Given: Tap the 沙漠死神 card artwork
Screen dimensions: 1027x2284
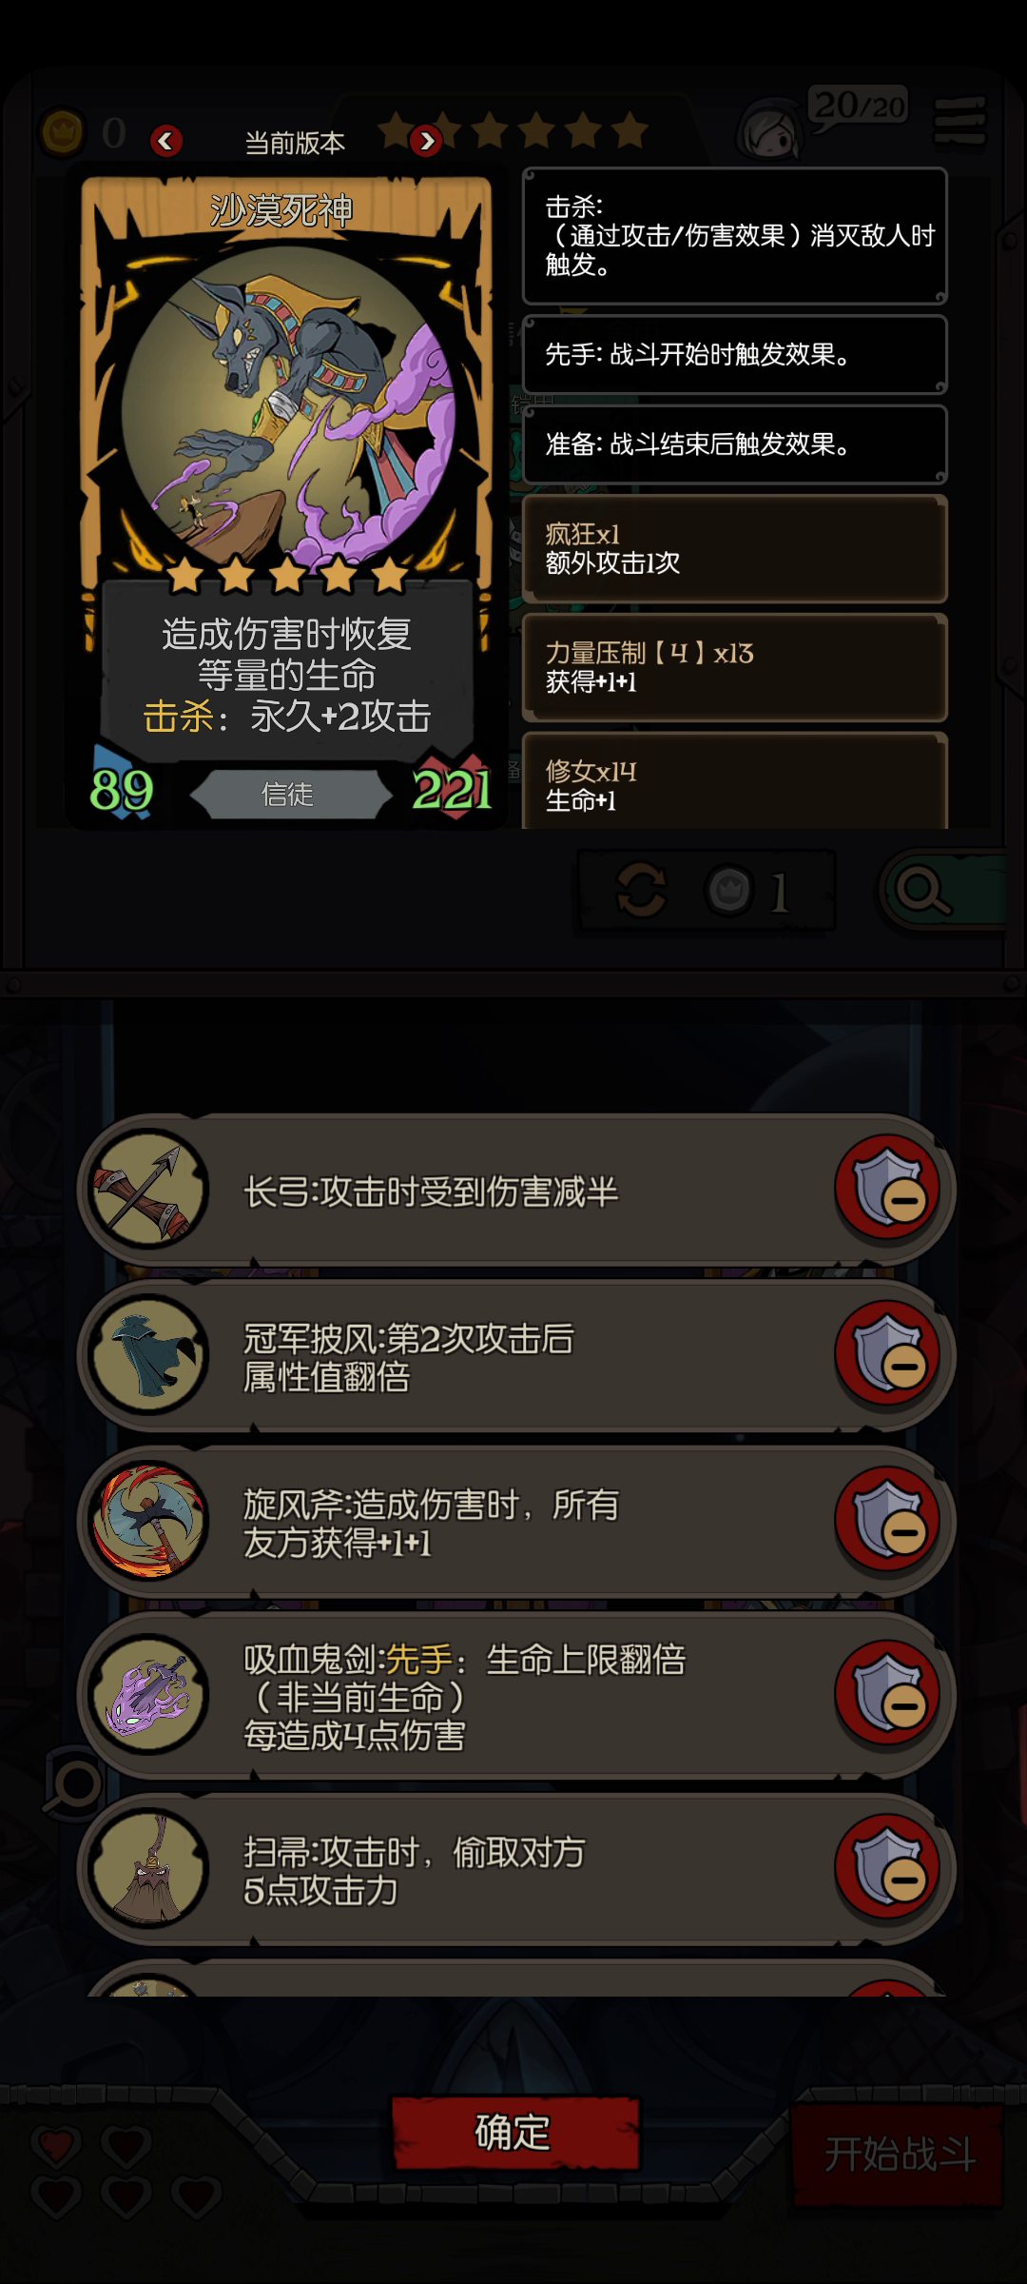Looking at the screenshot, I should tap(288, 404).
